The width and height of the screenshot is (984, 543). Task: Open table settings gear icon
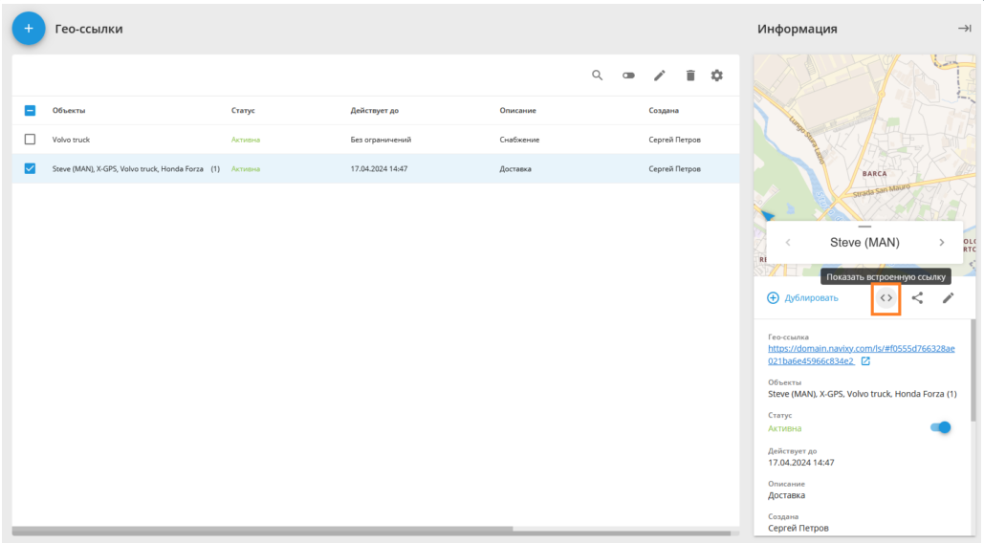(x=716, y=76)
